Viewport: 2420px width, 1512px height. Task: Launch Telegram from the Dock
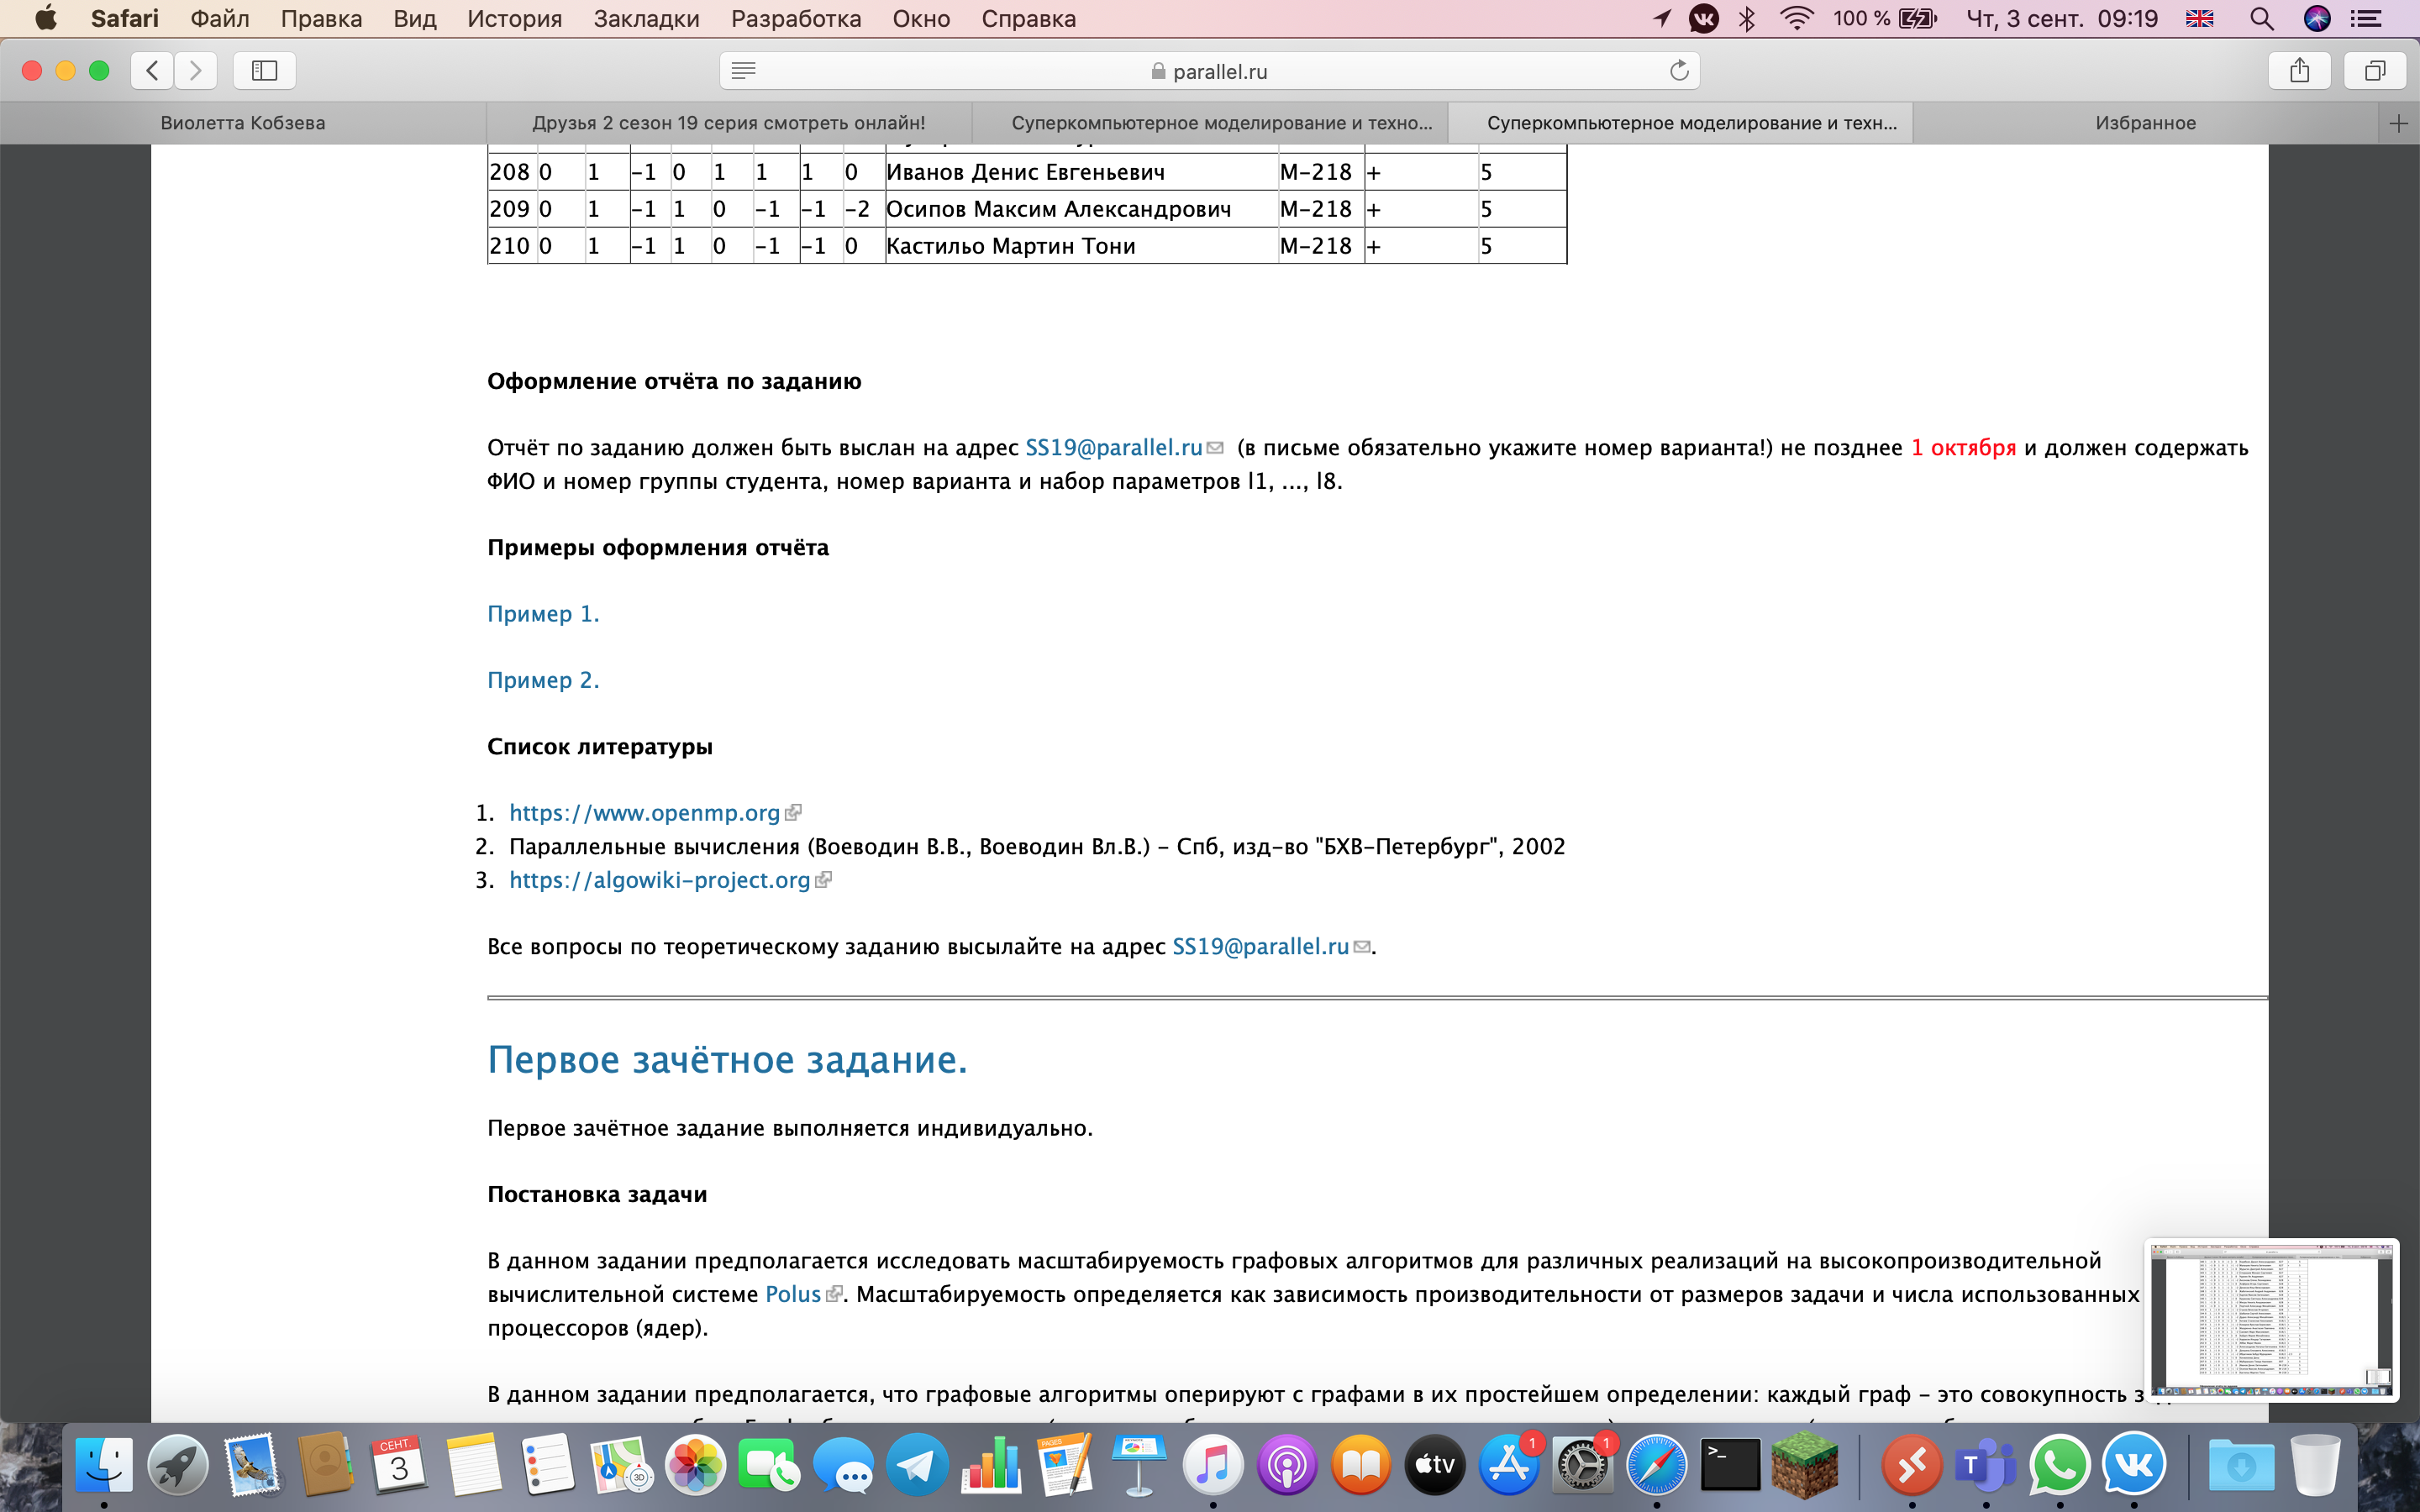tap(917, 1466)
